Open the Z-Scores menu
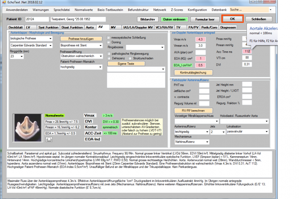This screenshot has width=299, height=199. pyautogui.click(x=177, y=10)
